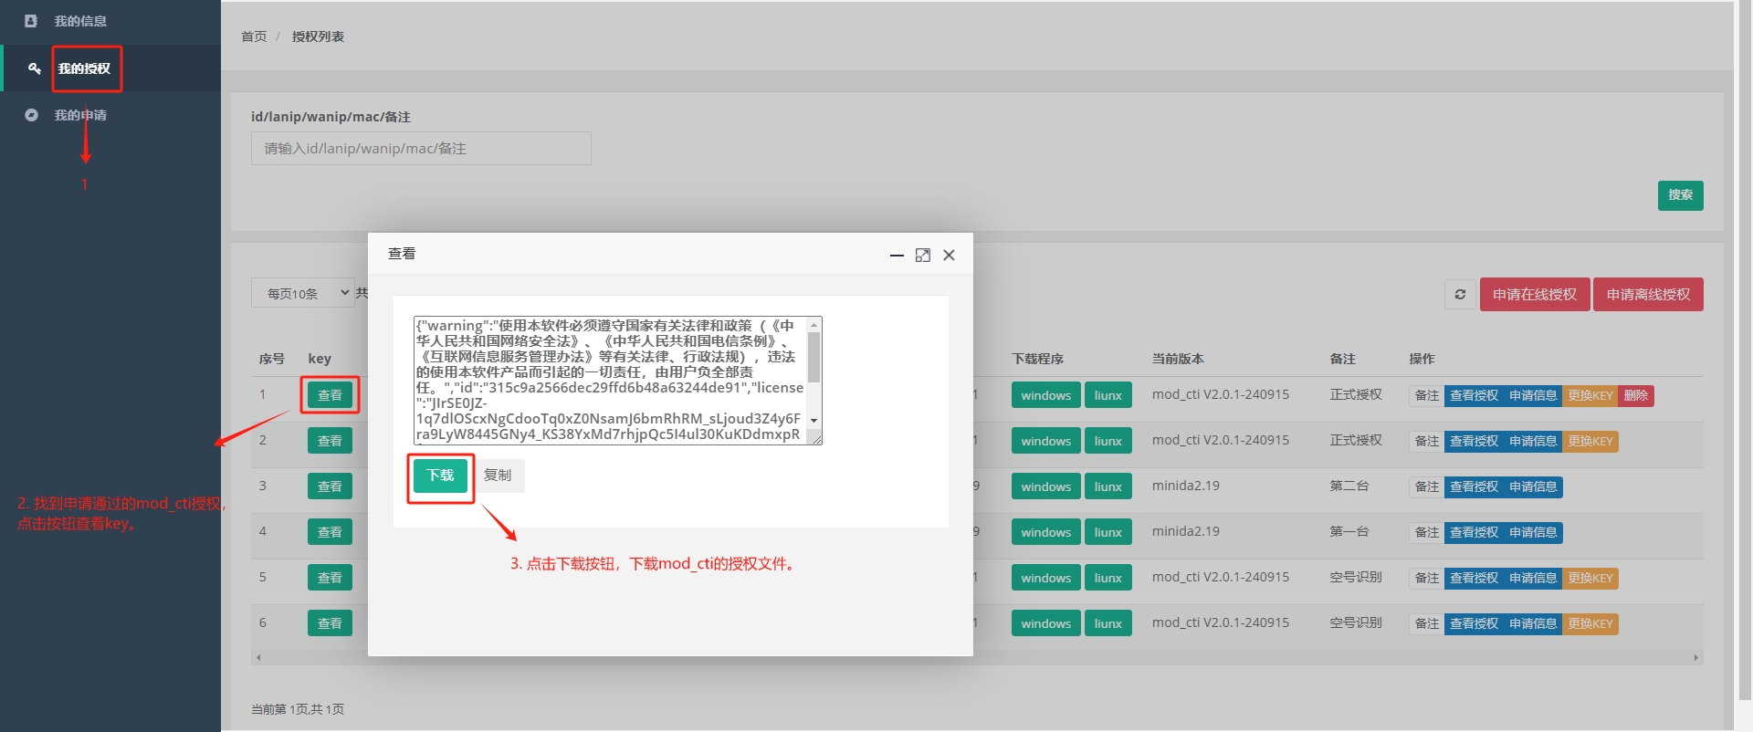Click minida2.19 version in row 3
The height and width of the screenshot is (732, 1753).
point(1185,486)
